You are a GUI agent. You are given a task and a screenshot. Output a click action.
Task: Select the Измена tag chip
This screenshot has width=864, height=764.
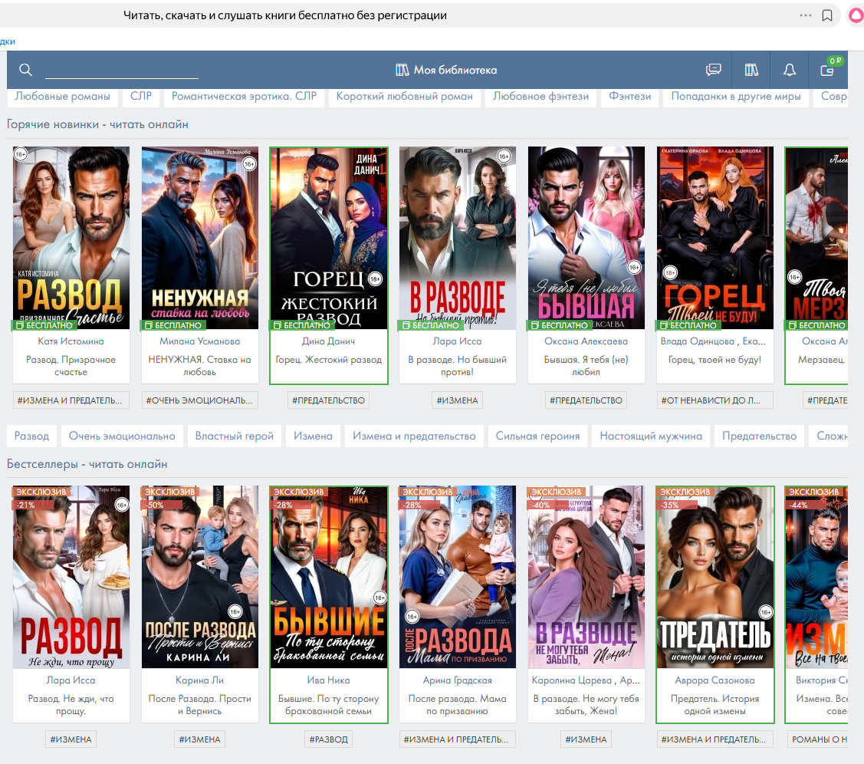(313, 436)
